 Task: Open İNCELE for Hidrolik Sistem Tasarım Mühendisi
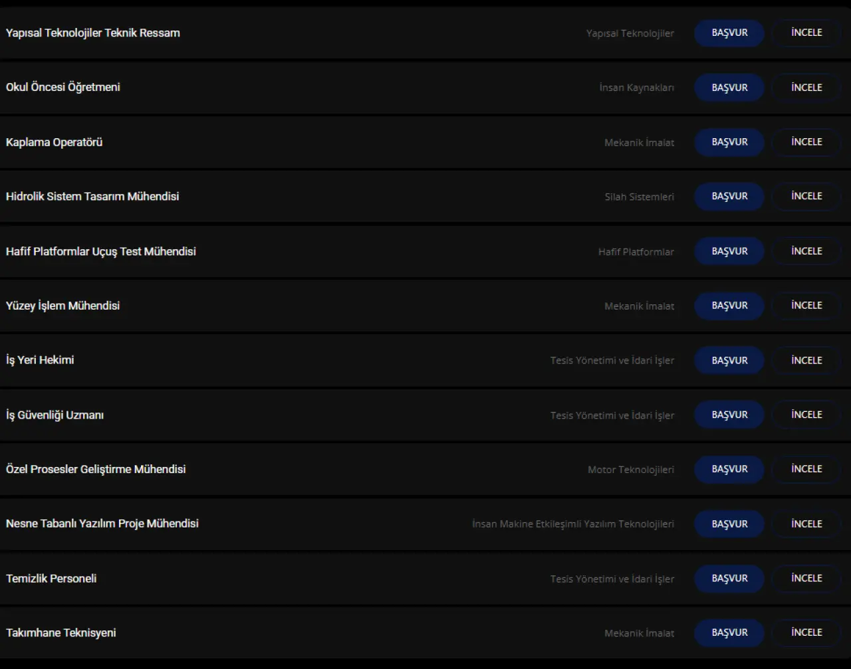pyautogui.click(x=806, y=196)
